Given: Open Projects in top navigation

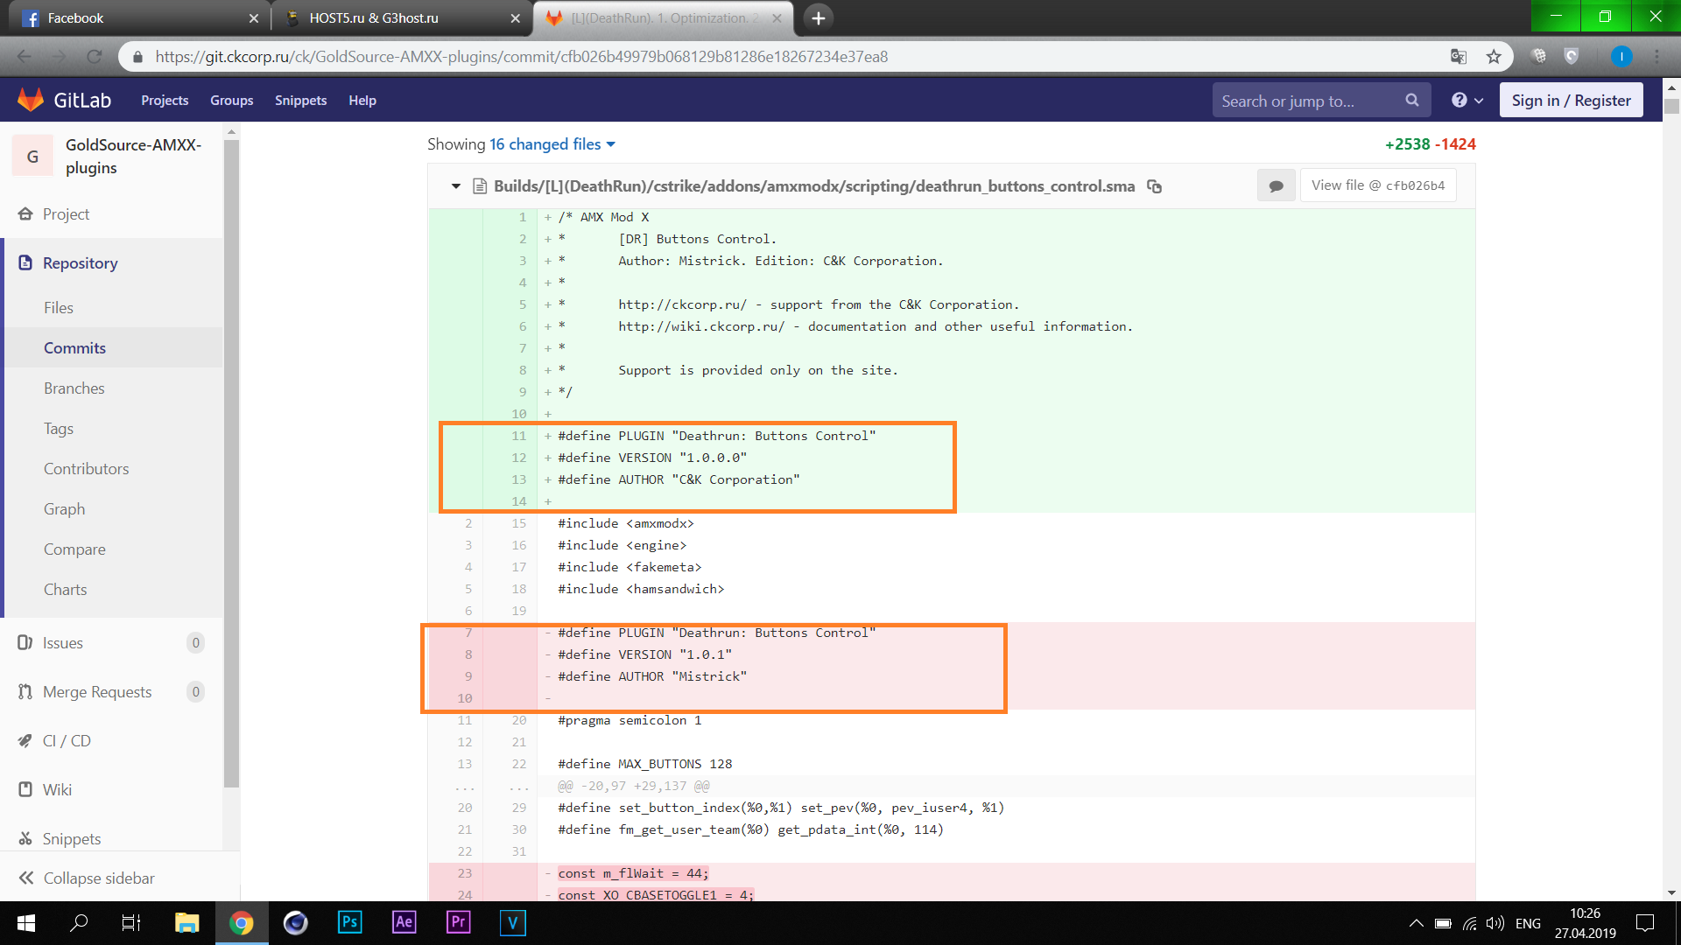Looking at the screenshot, I should (x=165, y=101).
